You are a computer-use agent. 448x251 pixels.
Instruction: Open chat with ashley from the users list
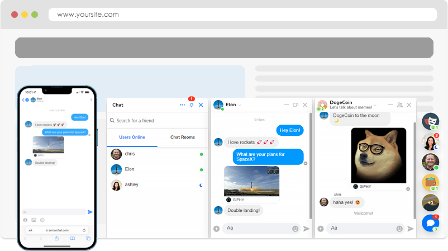point(131,184)
